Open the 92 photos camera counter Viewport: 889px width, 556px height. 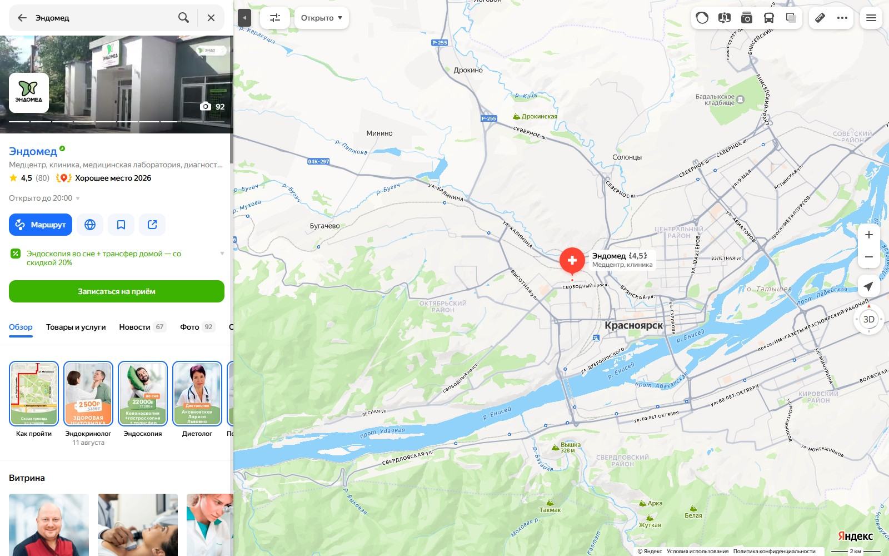pos(212,106)
